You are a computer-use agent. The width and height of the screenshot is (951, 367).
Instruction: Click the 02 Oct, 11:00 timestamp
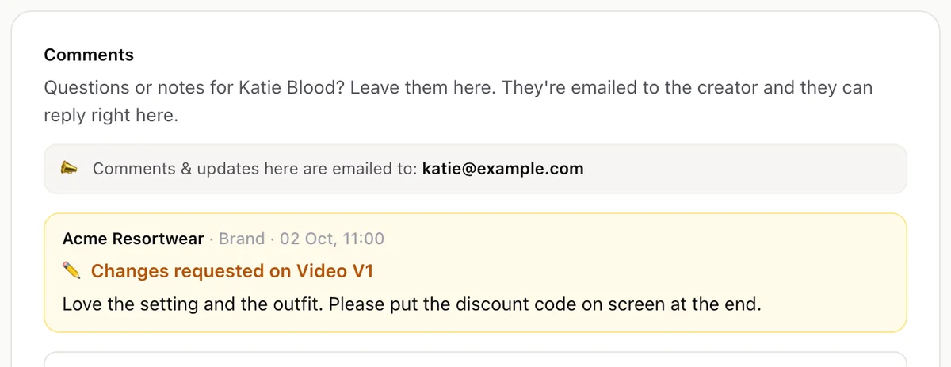332,239
